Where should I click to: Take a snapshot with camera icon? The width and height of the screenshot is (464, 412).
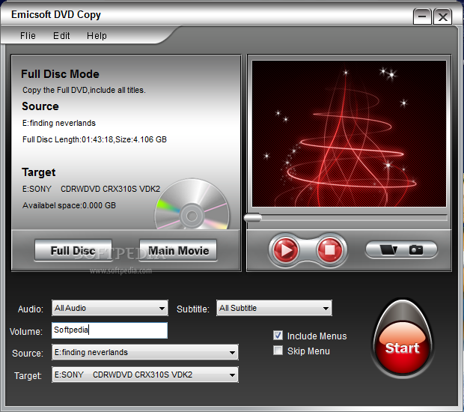tap(416, 249)
